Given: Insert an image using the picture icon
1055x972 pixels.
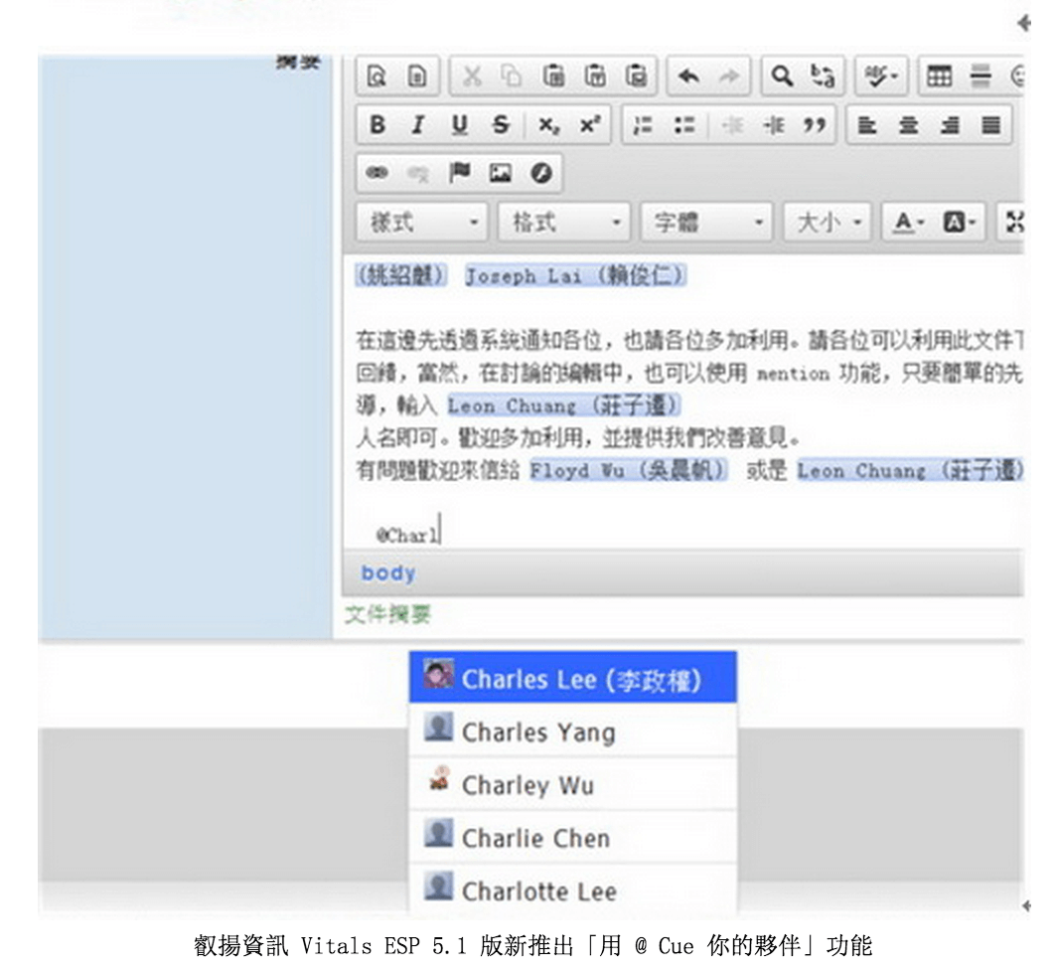Looking at the screenshot, I should [x=500, y=173].
